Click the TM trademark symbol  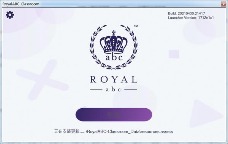tap(136, 26)
